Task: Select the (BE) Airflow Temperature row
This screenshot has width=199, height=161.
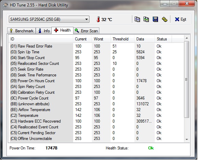Action: tap(97, 110)
